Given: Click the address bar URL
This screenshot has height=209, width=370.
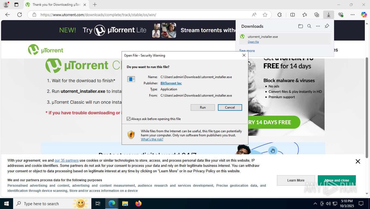Looking at the screenshot, I should pos(98,15).
